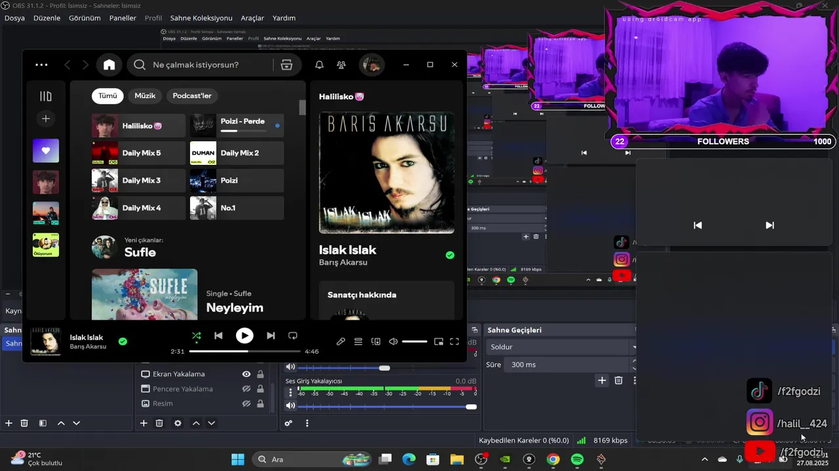Add a new source in OBS
This screenshot has width=839, height=471.
click(144, 423)
